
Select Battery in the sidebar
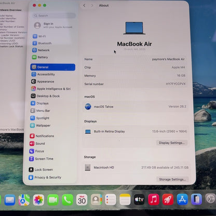(40, 57)
